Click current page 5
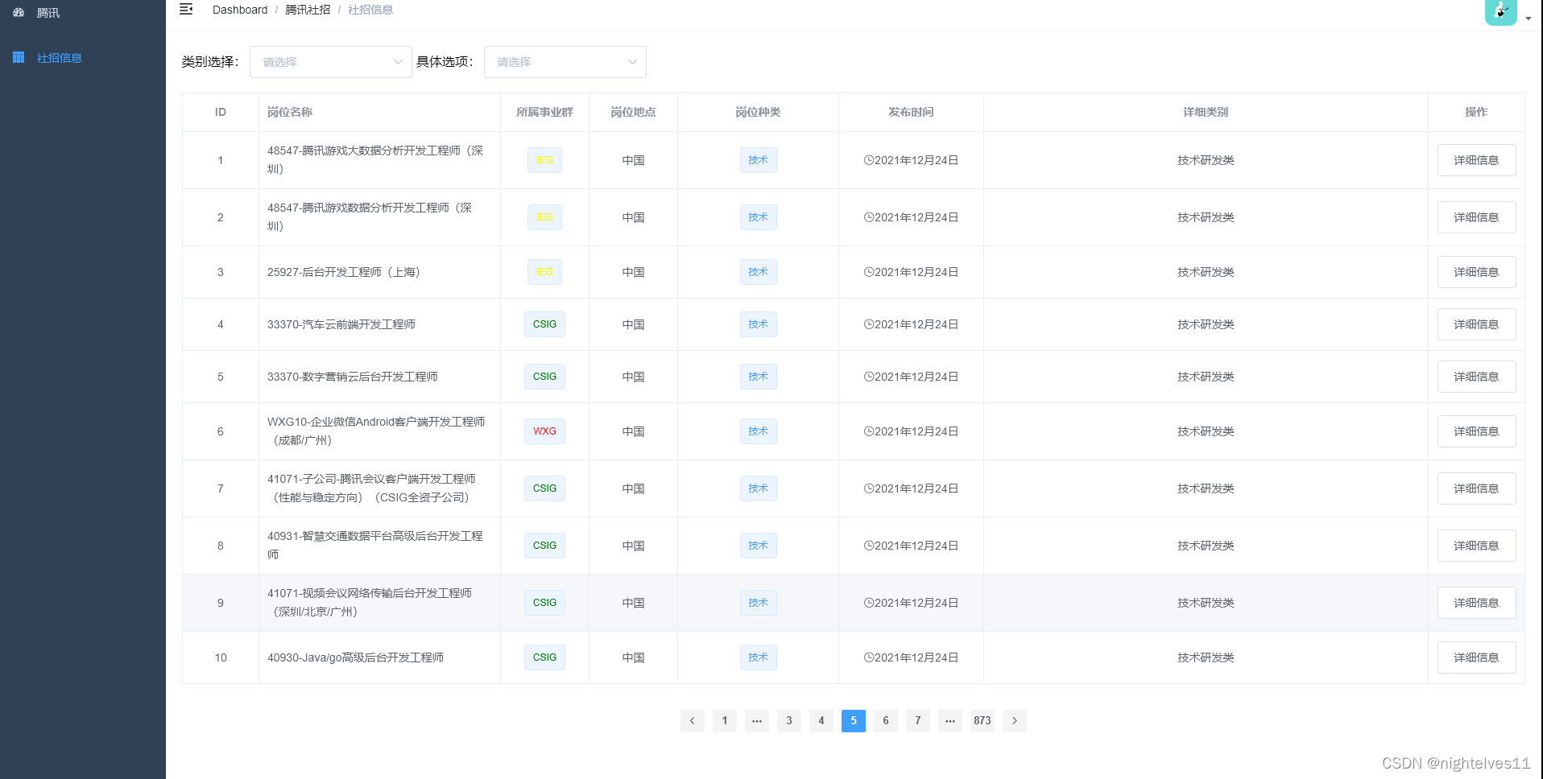 [x=854, y=720]
